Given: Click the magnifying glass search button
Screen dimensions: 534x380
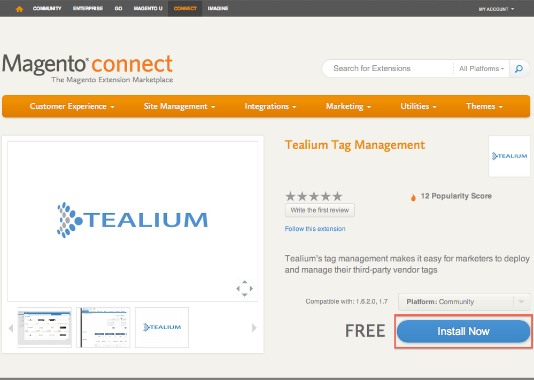Looking at the screenshot, I should coord(518,68).
